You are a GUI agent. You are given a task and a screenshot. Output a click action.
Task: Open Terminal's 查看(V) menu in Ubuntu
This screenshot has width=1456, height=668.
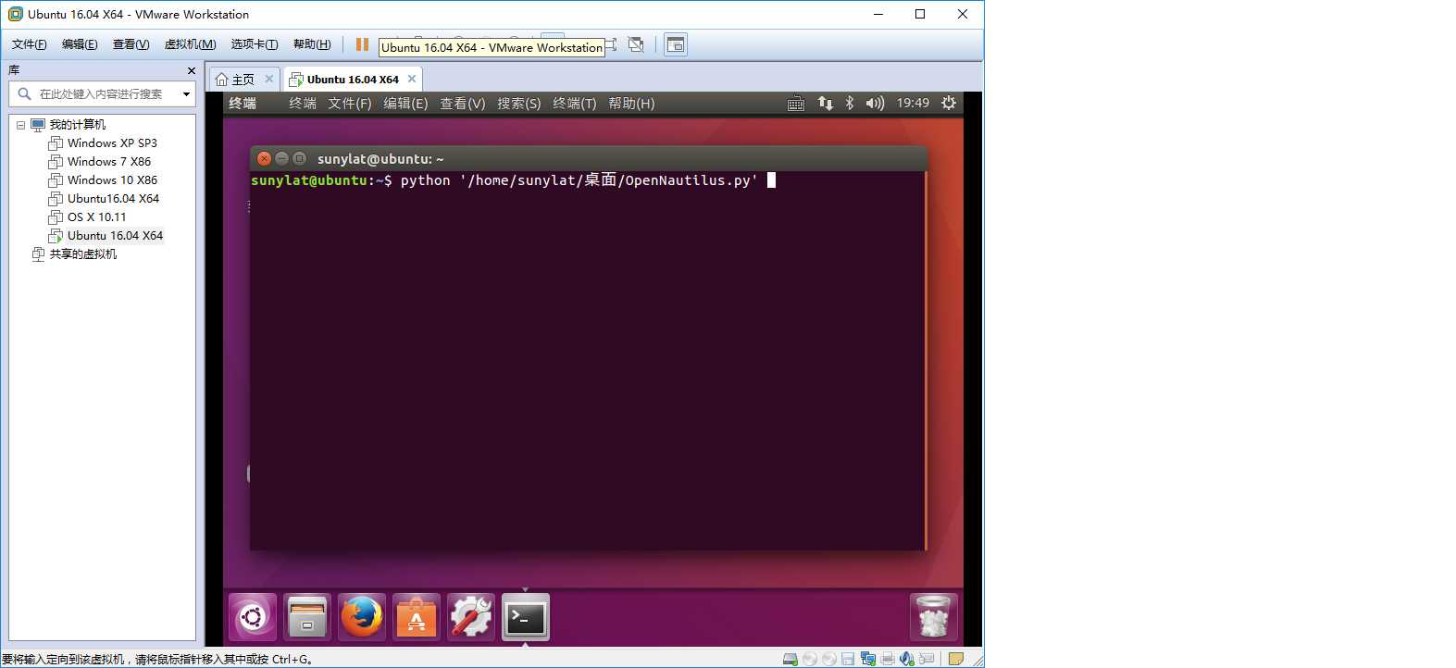tap(463, 104)
